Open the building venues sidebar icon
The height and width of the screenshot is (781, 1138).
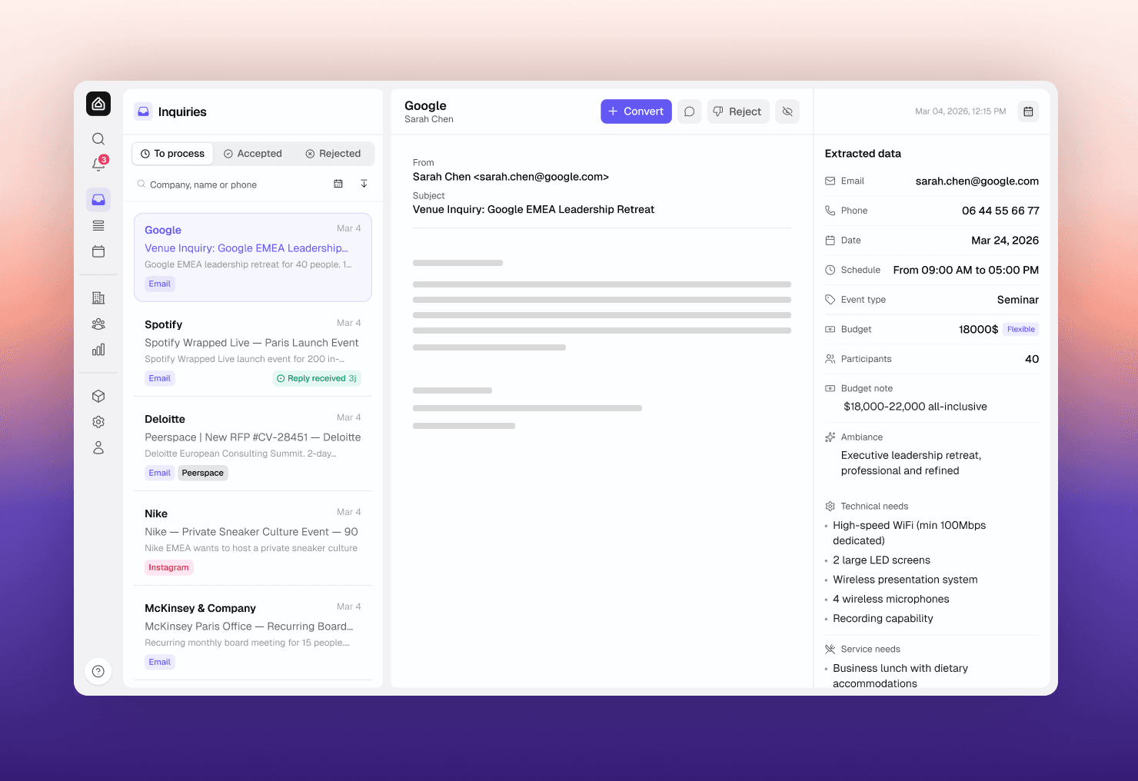click(98, 298)
